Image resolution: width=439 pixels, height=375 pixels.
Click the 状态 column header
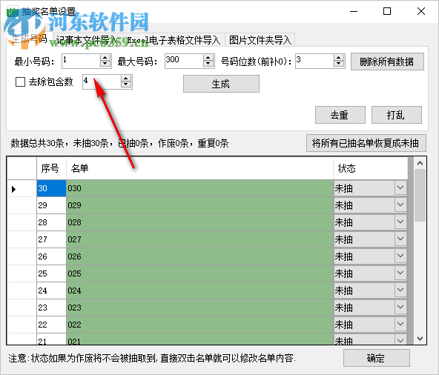point(371,168)
